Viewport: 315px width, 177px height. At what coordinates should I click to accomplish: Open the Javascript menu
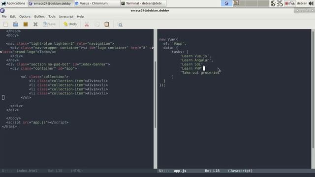click(66, 16)
